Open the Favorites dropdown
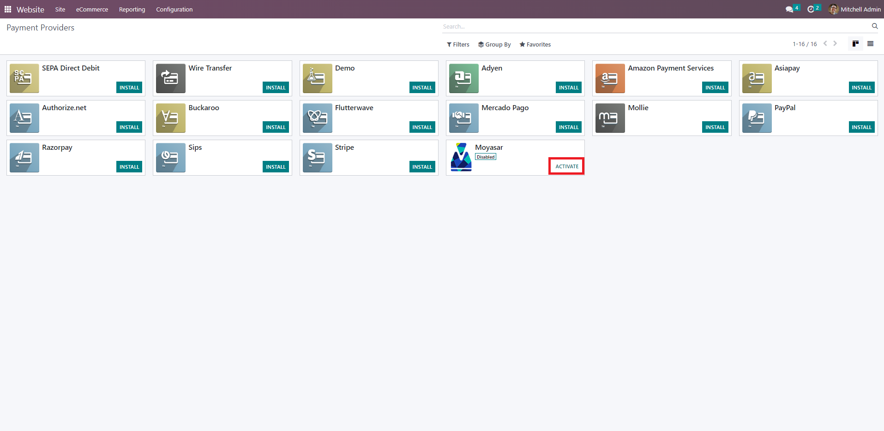The height and width of the screenshot is (431, 884). pyautogui.click(x=535, y=45)
